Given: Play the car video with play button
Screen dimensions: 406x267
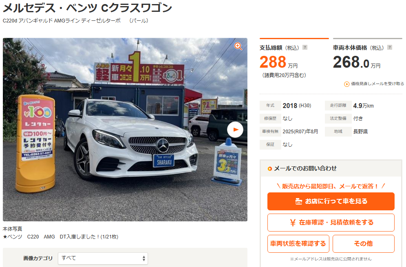Looking at the screenshot, I should point(235,130).
